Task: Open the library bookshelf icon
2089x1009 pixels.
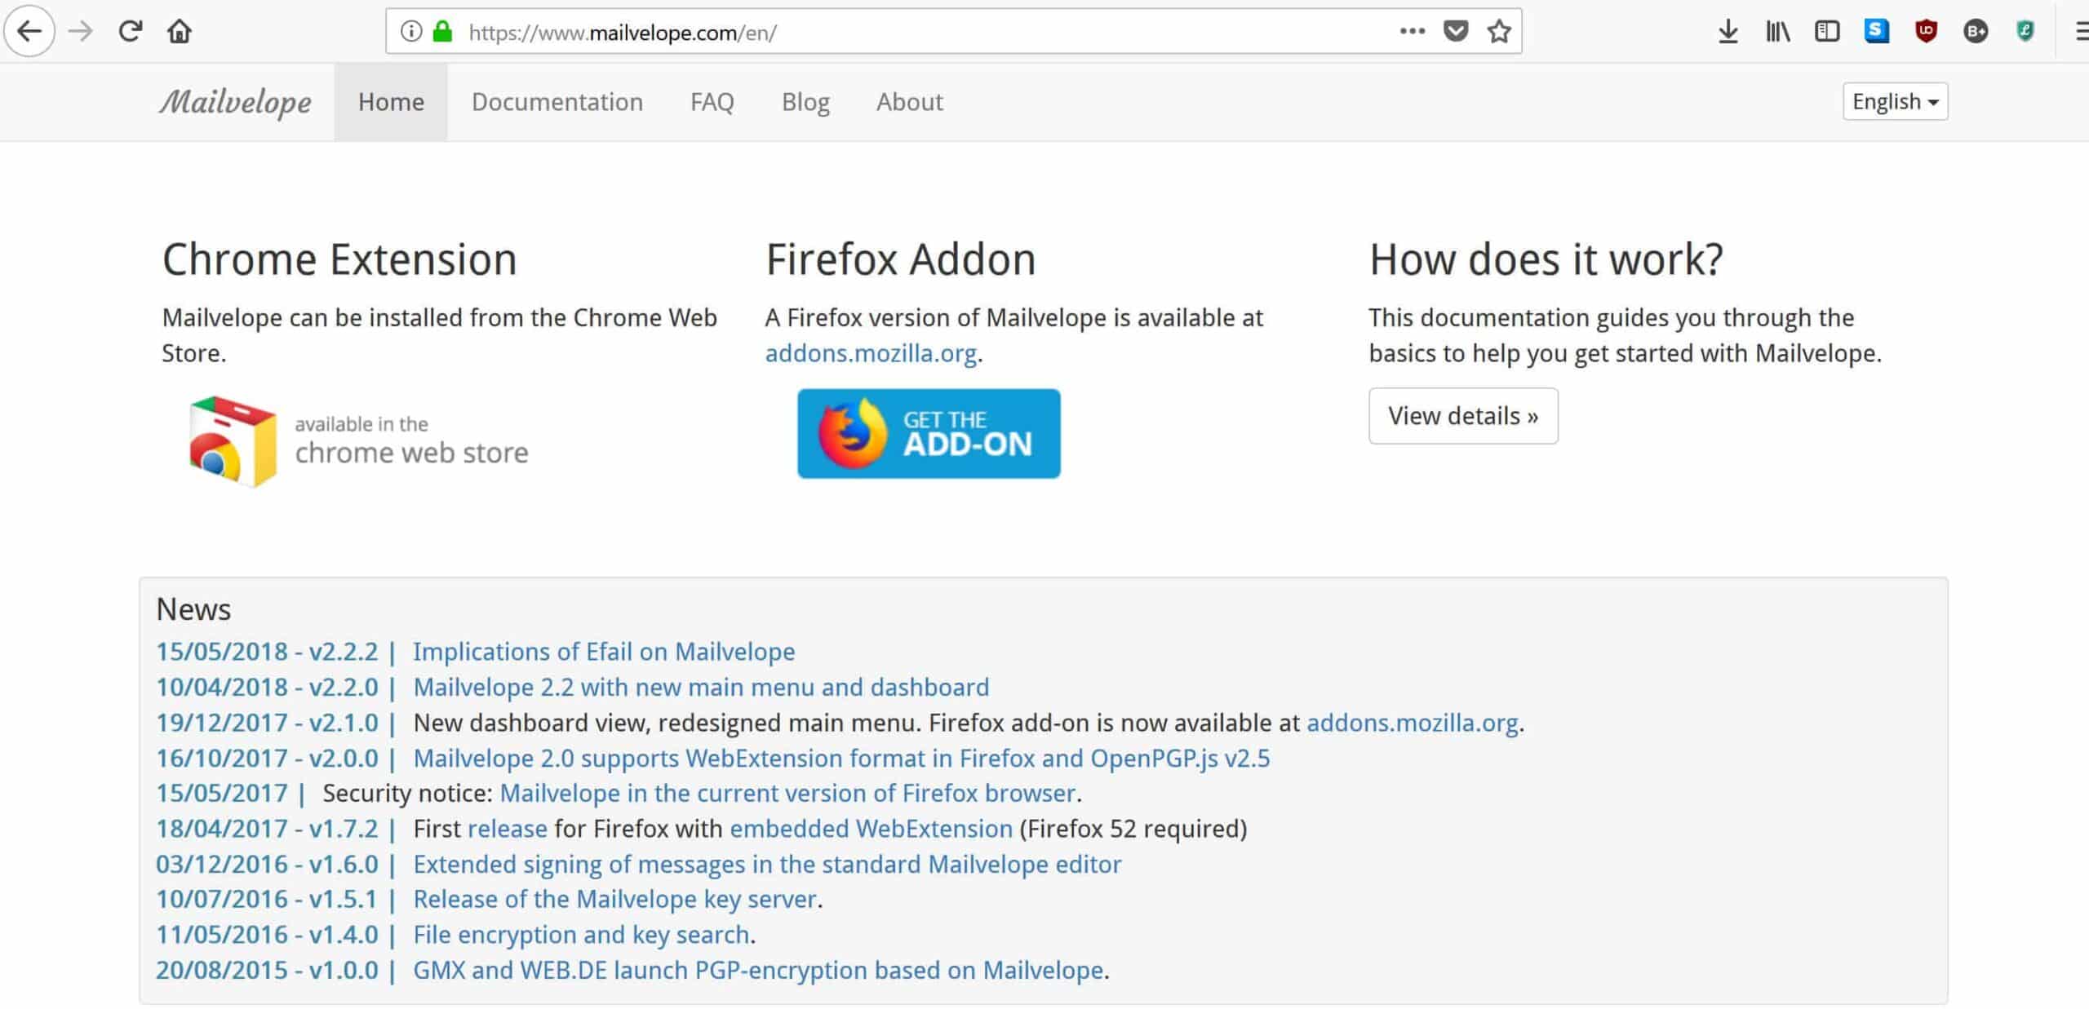Action: pyautogui.click(x=1777, y=32)
